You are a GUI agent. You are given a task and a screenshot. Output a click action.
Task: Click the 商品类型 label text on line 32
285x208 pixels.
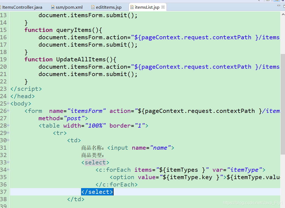93,155
